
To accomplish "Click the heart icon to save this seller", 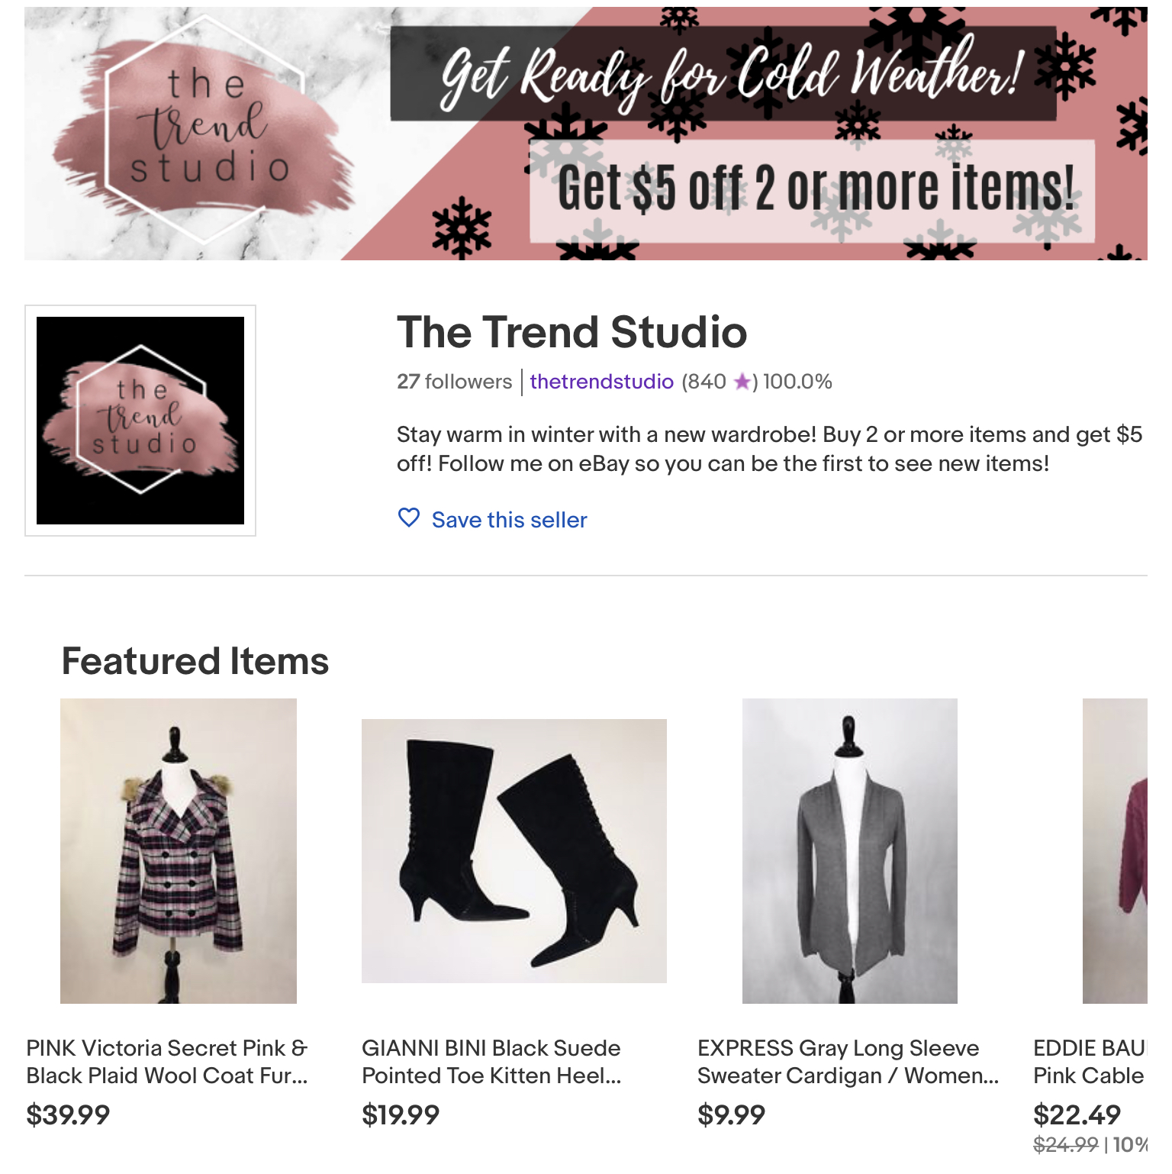I will click(x=408, y=519).
